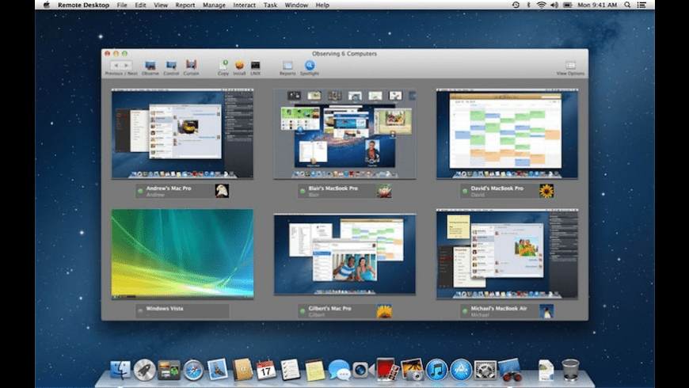Open the File menu

click(122, 5)
